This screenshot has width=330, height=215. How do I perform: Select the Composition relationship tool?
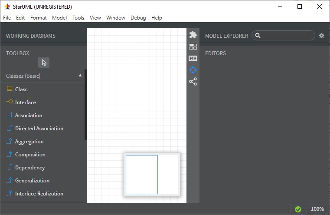point(30,155)
